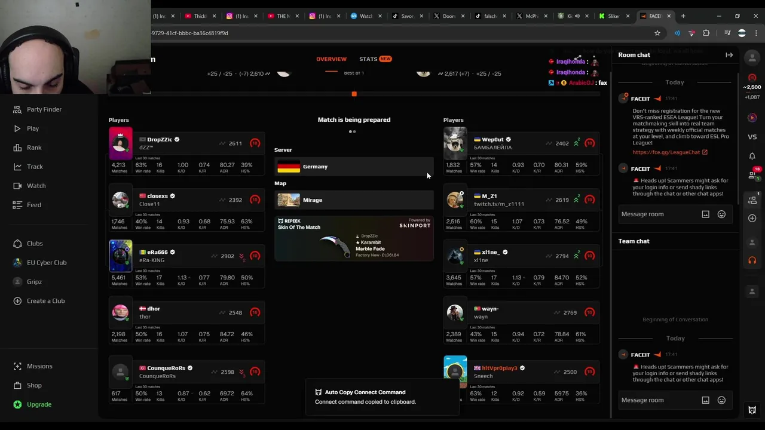This screenshot has height=430, width=765.
Task: Click Wep0ut's level 10 skill badge
Action: [x=590, y=143]
